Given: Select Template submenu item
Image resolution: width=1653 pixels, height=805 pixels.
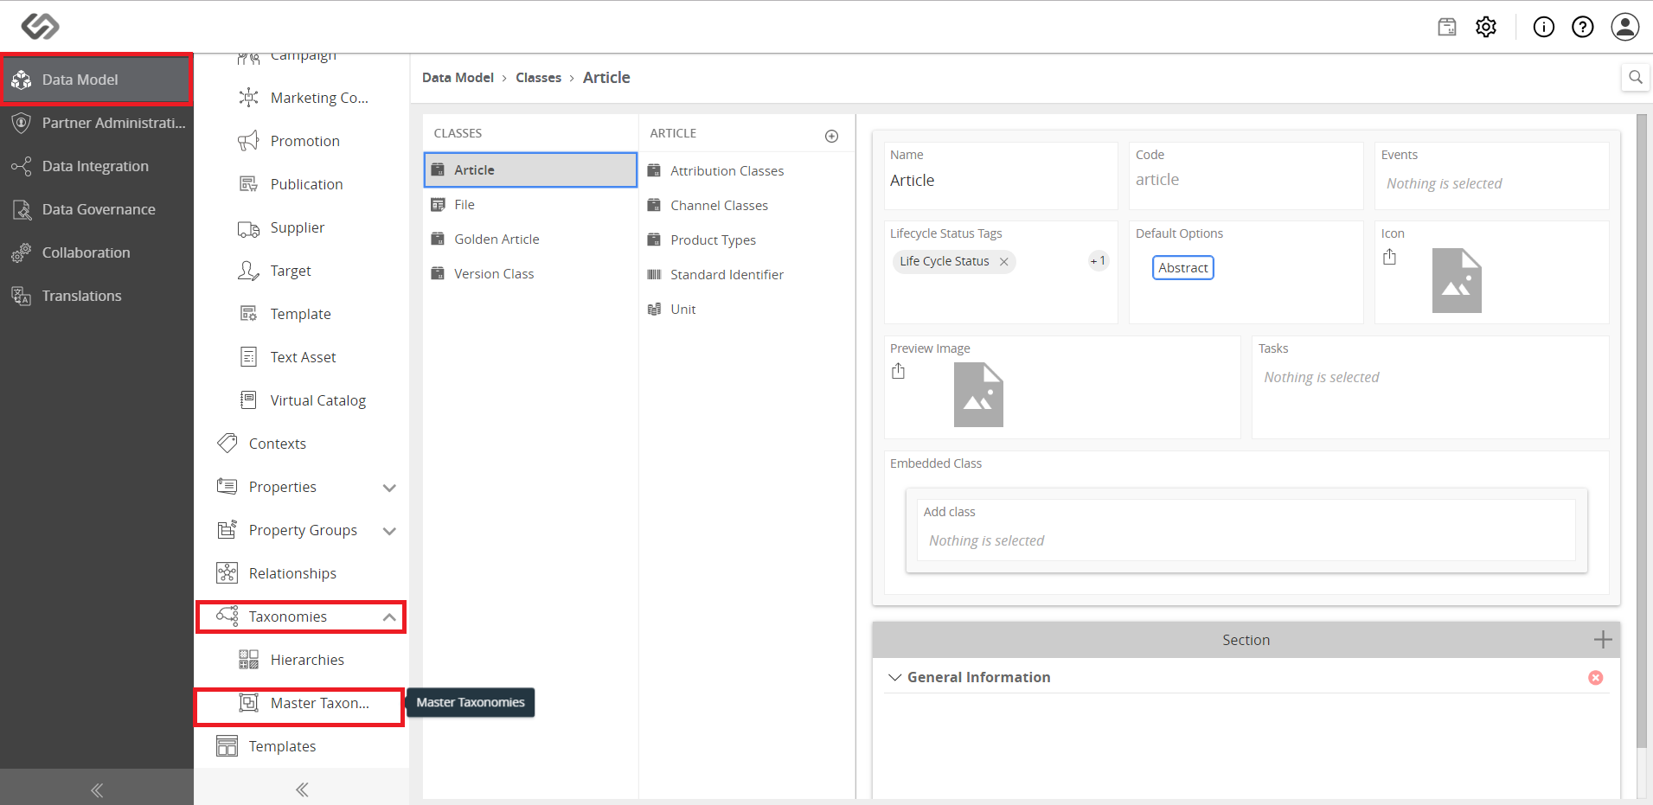Looking at the screenshot, I should (x=302, y=314).
